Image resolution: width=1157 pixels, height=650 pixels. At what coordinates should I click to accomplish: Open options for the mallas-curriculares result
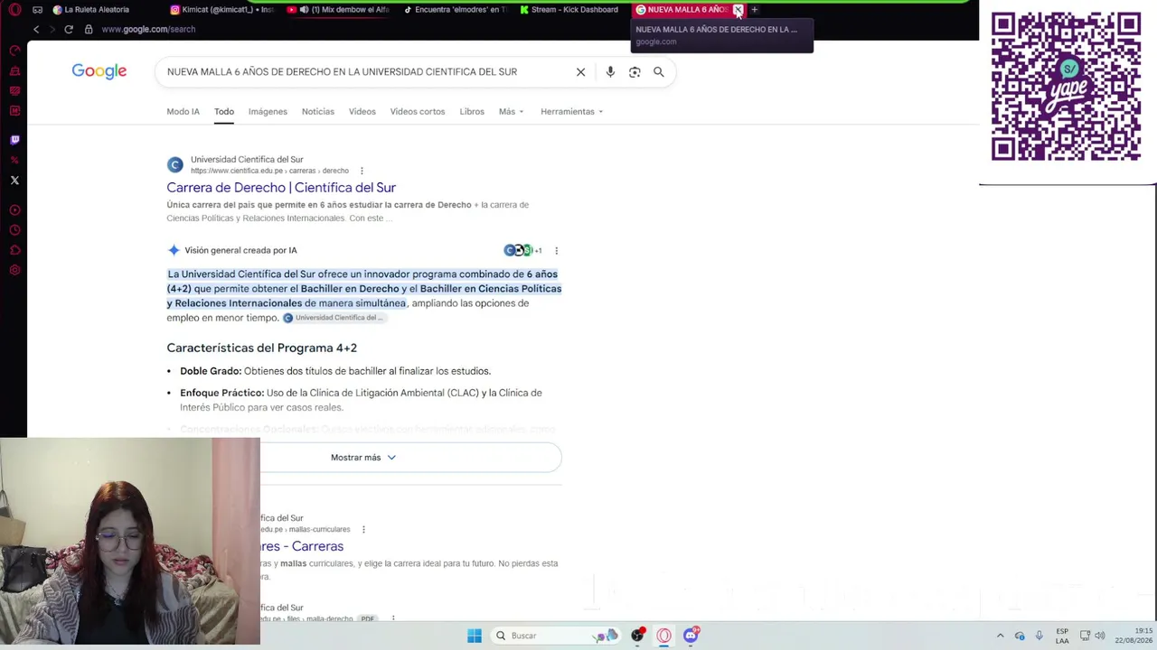pos(363,529)
